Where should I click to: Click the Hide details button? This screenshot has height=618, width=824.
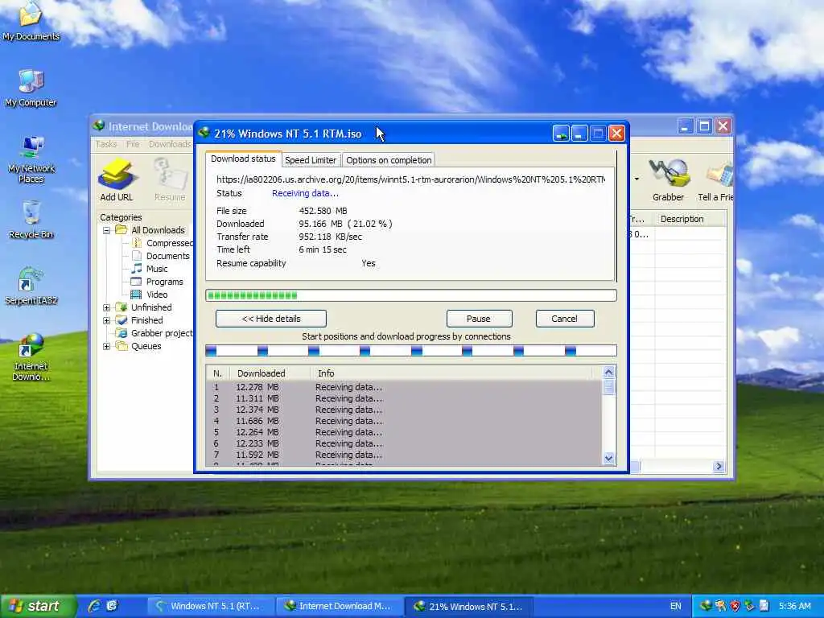pos(271,319)
